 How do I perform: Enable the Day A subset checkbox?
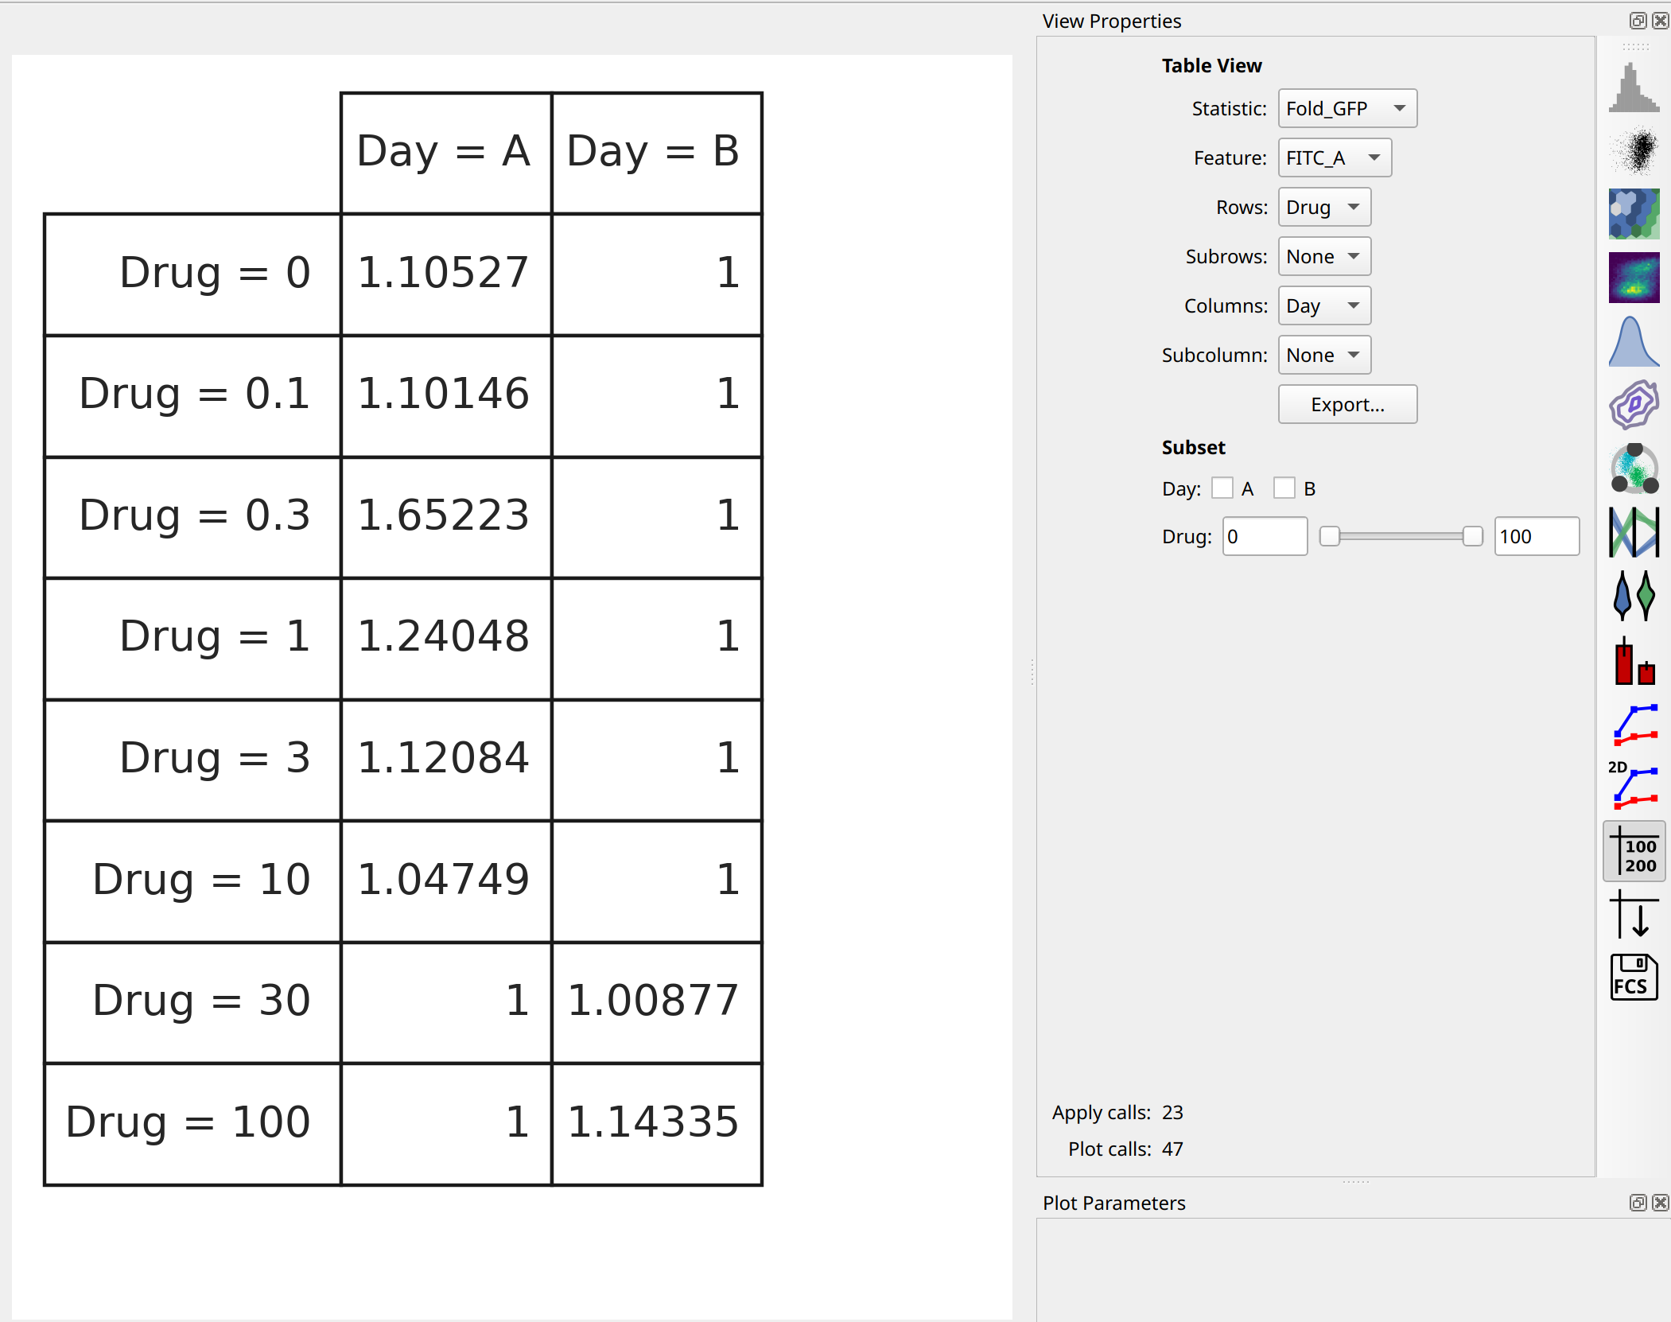pyautogui.click(x=1222, y=488)
